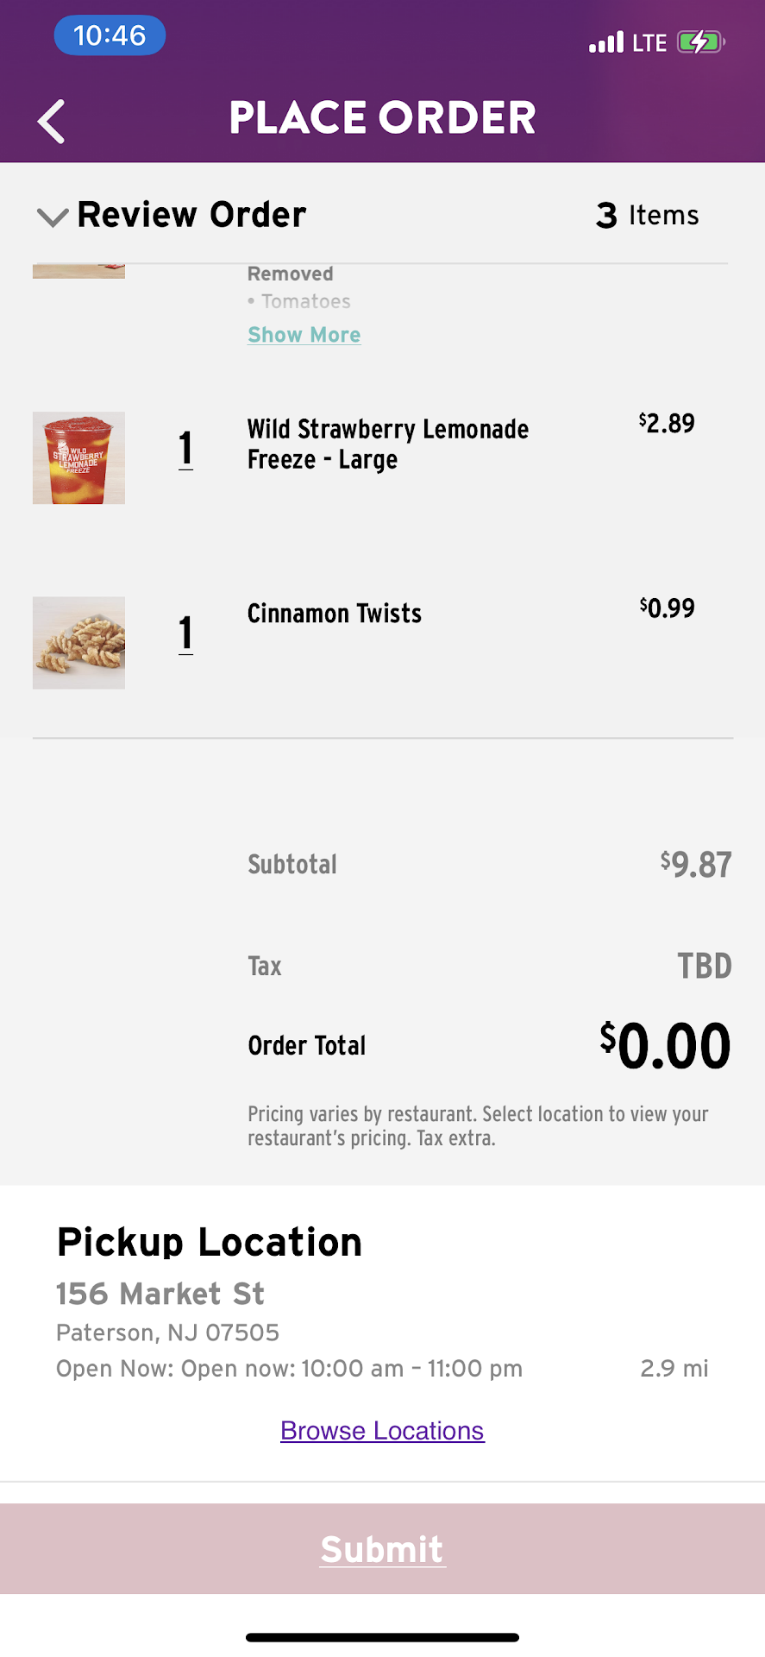The width and height of the screenshot is (765, 1657).
Task: Tap the Wild Strawberry Lemonade Freeze thumbnail
Action: pos(78,458)
